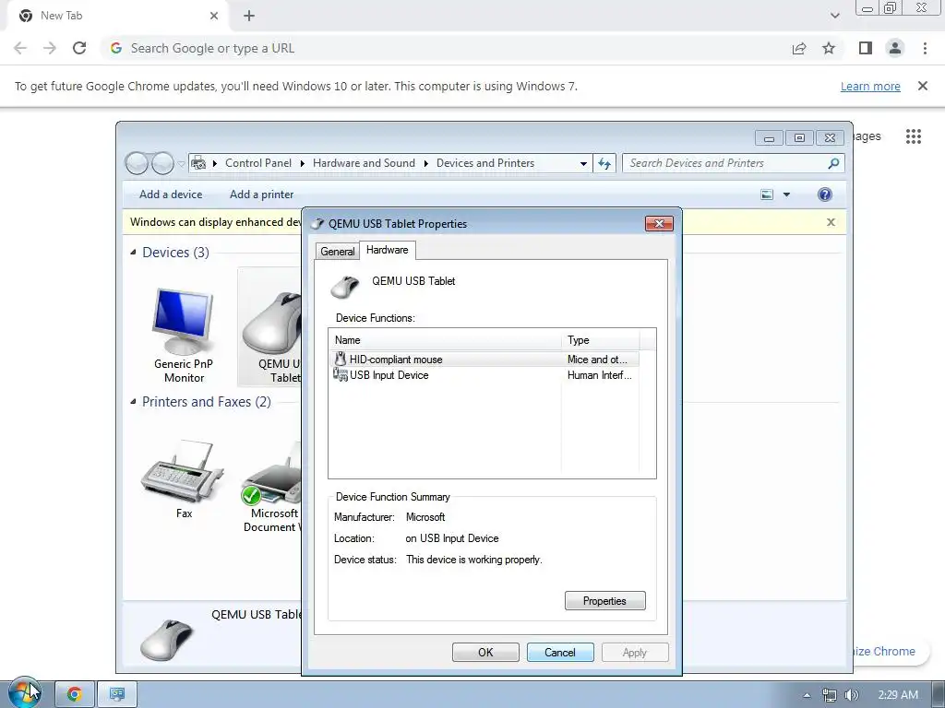Image resolution: width=945 pixels, height=708 pixels.
Task: Toggle Chrome side panel
Action: tap(866, 48)
